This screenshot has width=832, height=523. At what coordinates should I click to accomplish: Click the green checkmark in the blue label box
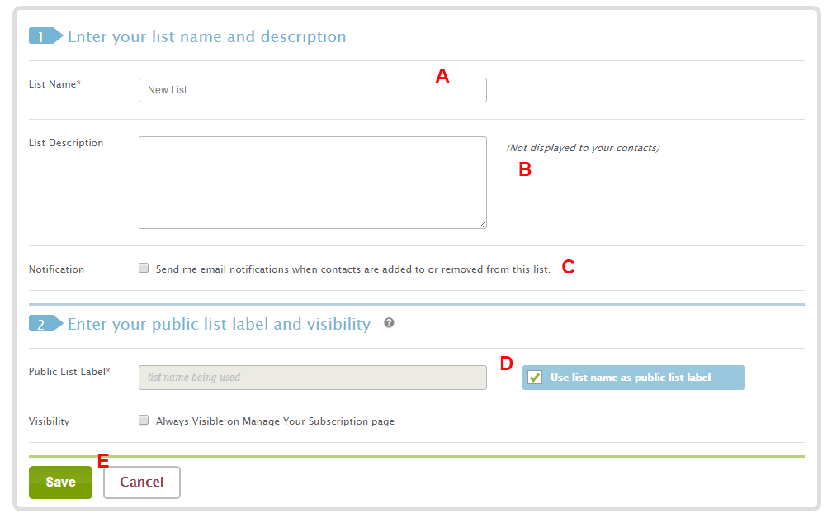tap(534, 377)
